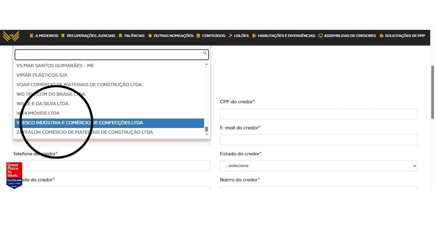This screenshot has width=435, height=244.
Task: Click the magnifier icon in dropdown search
Action: point(205,53)
